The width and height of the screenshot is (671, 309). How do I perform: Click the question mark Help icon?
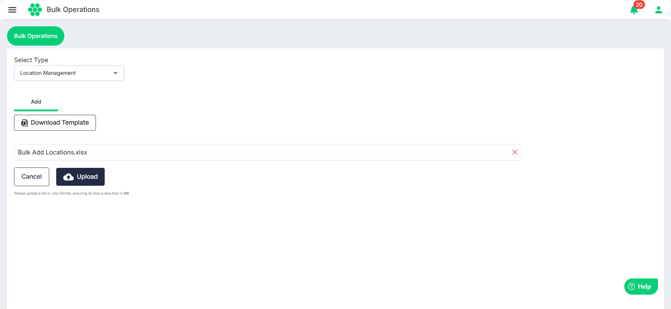tap(632, 287)
